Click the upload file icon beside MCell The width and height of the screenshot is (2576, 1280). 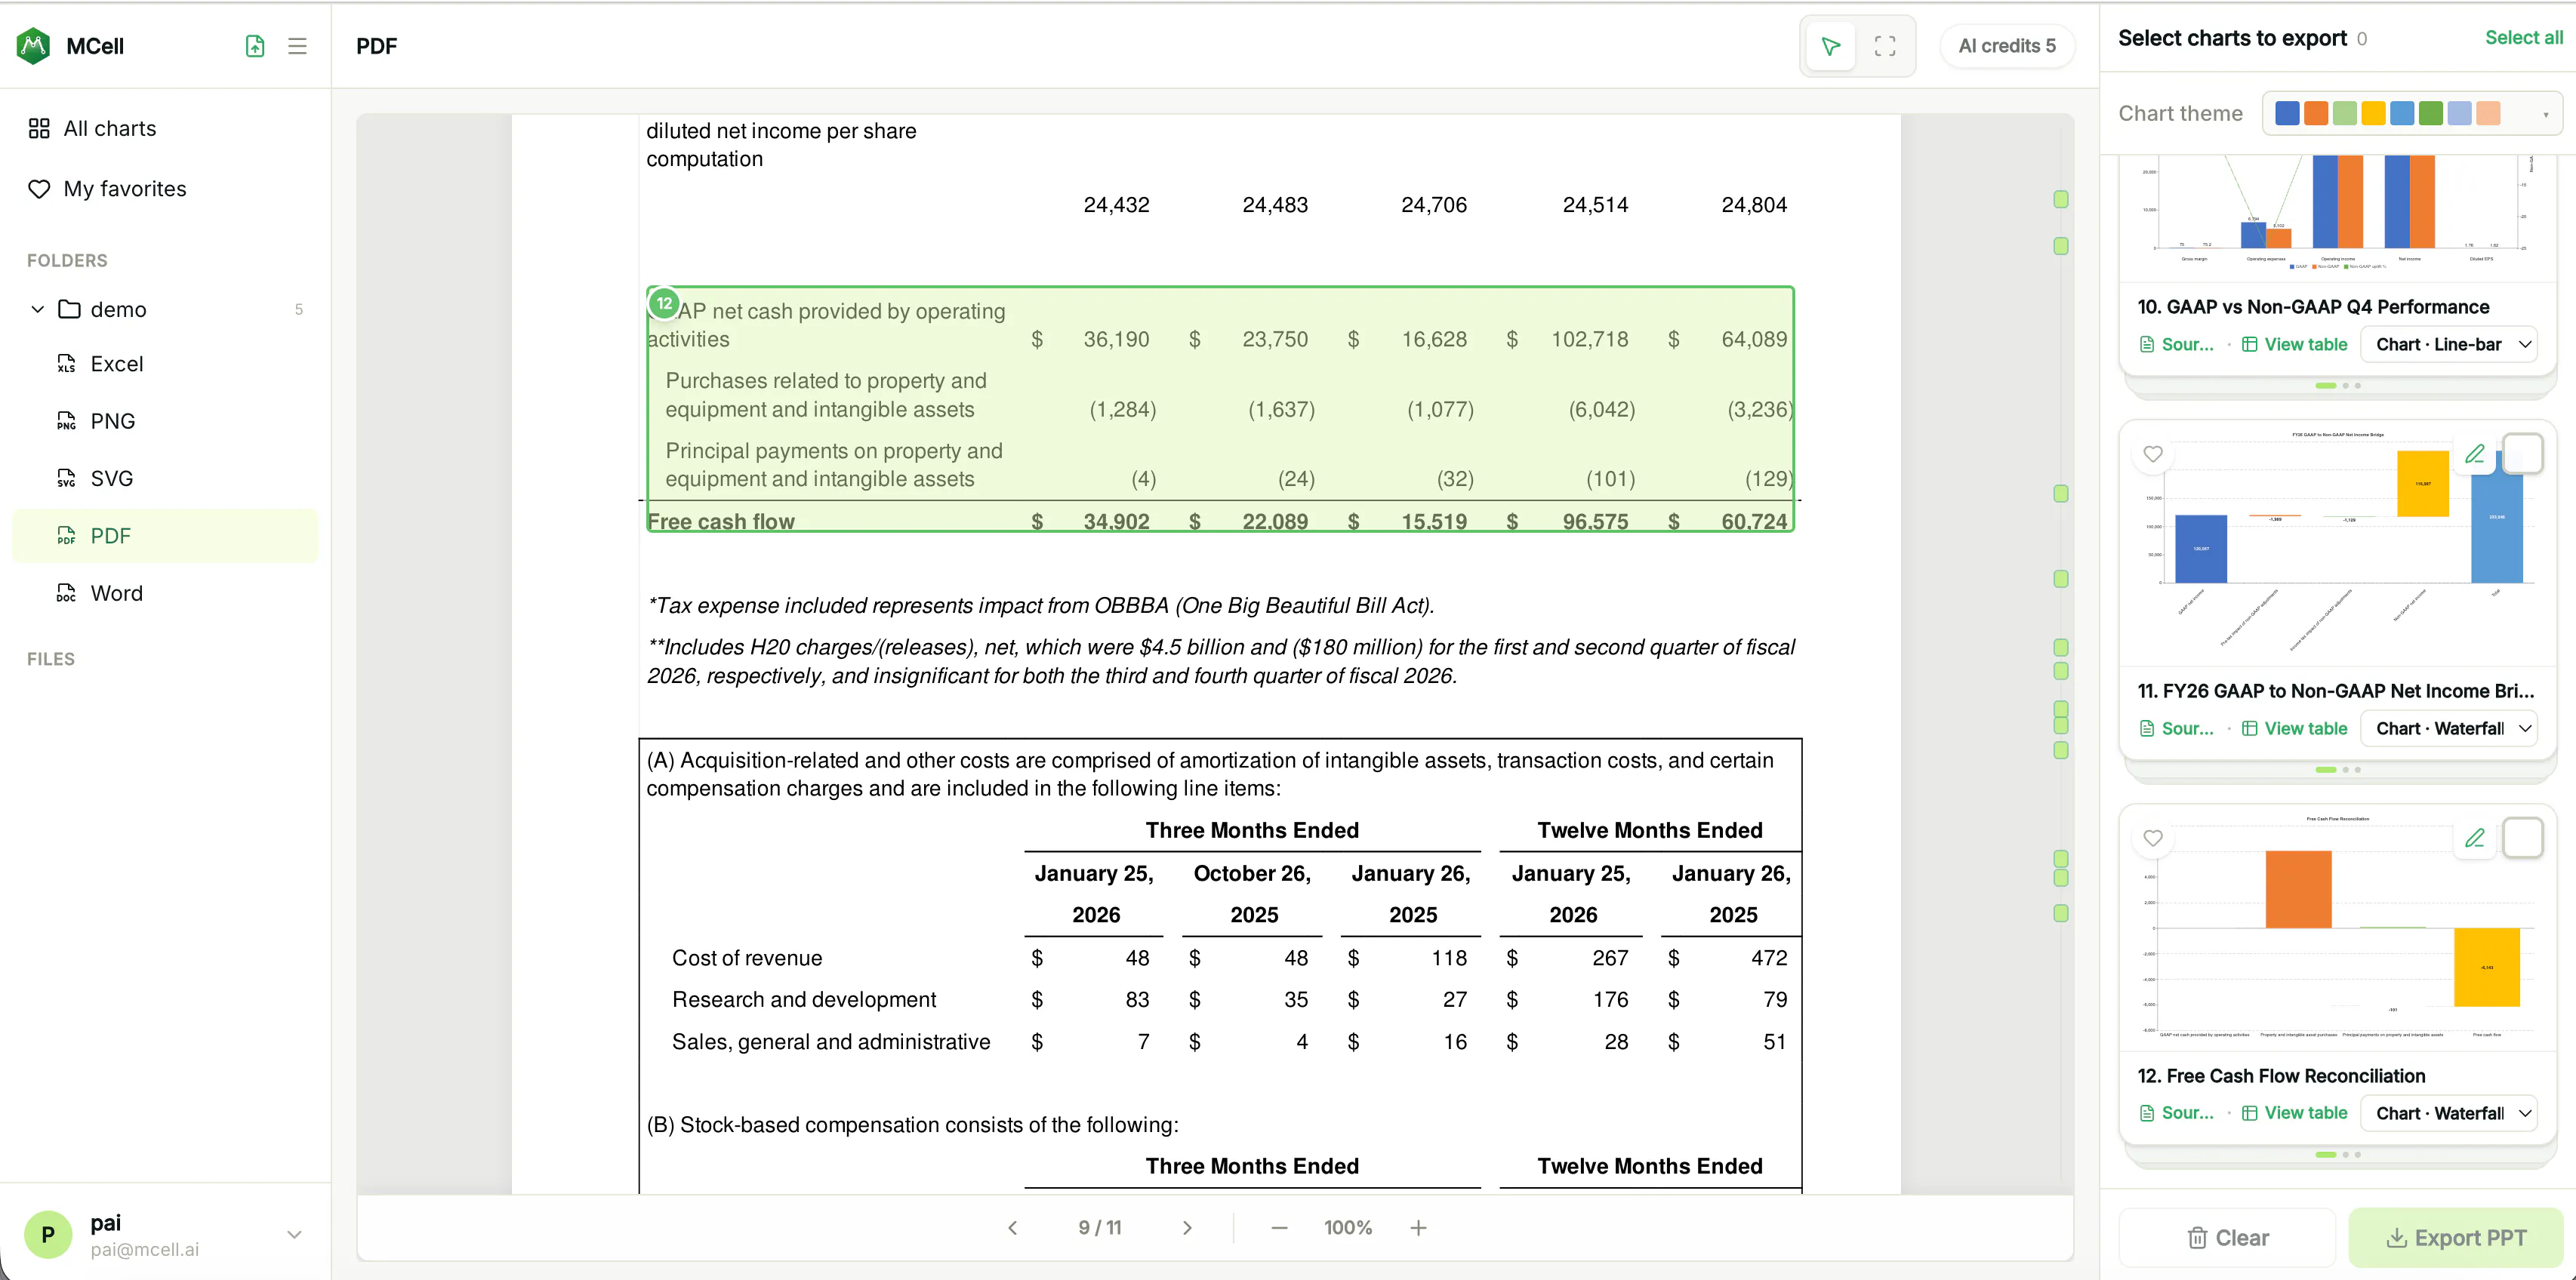click(255, 46)
